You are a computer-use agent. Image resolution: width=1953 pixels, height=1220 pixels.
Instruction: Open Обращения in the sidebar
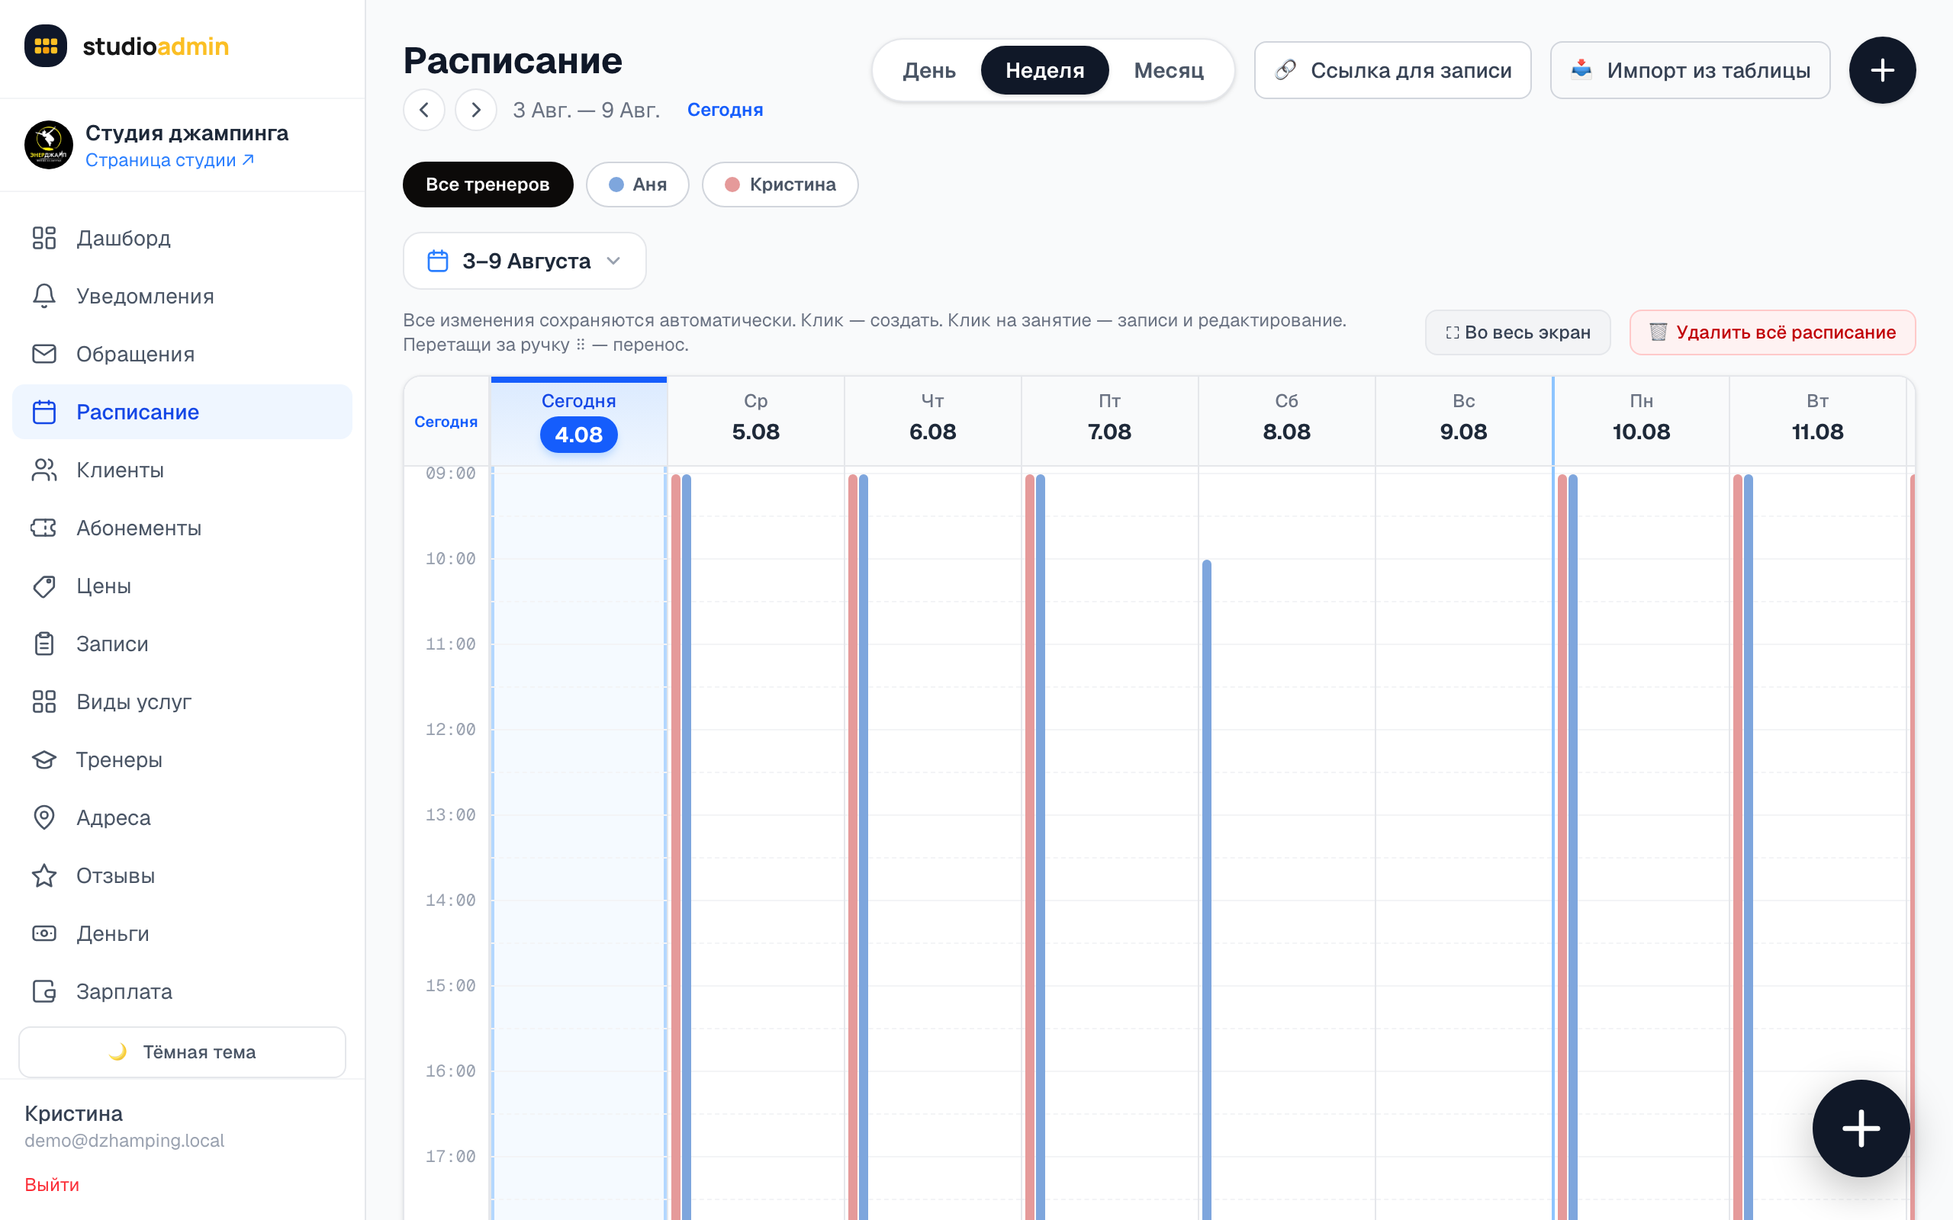(182, 355)
